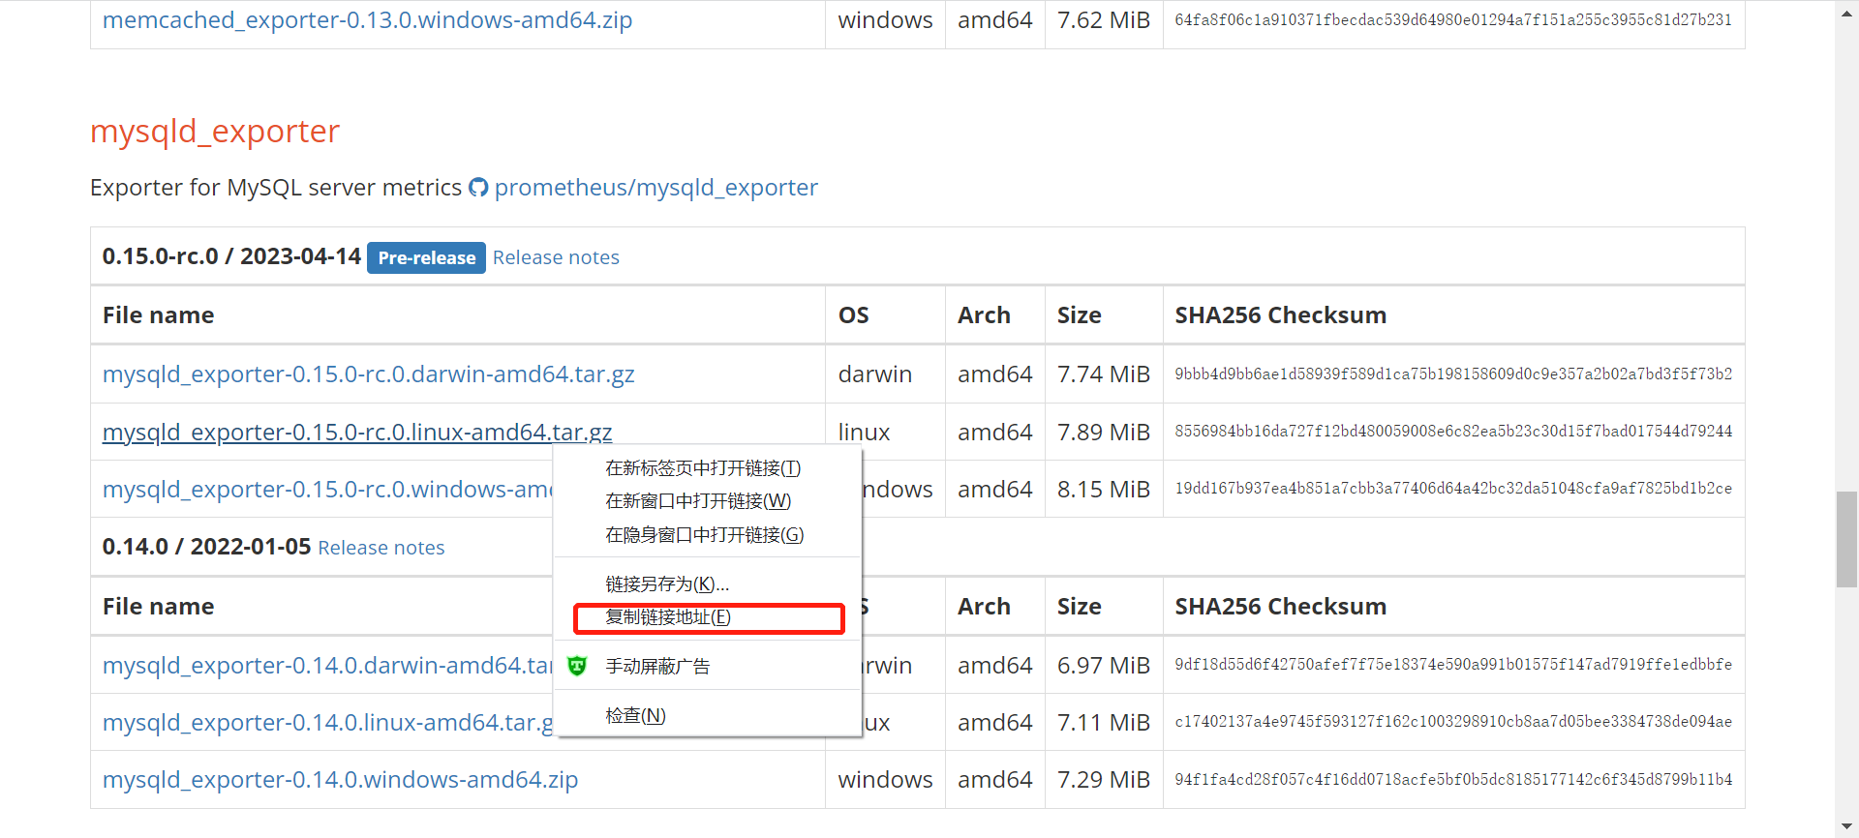Open memcached_exporter-0.13.0.windows-amd64.zip link
The image size is (1859, 838).
coord(367,20)
